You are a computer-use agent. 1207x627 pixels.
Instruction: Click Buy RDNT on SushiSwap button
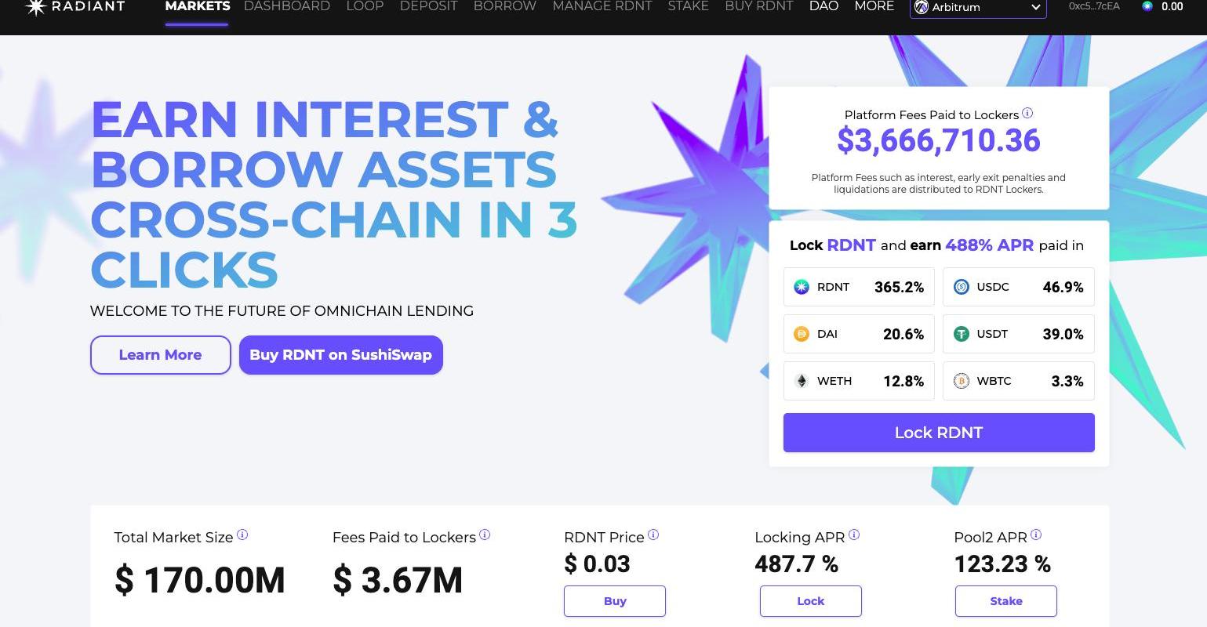pyautogui.click(x=340, y=355)
